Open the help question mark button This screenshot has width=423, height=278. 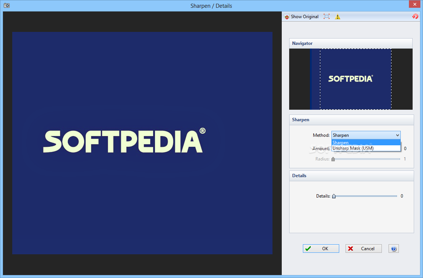(394, 249)
